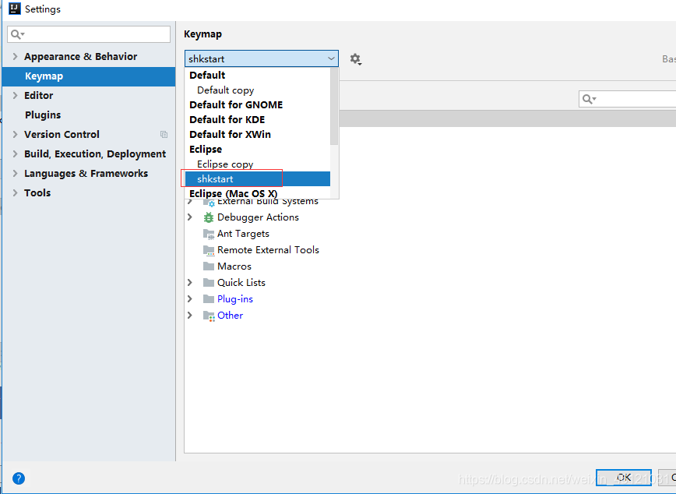Click the Other folder icon

click(x=209, y=316)
